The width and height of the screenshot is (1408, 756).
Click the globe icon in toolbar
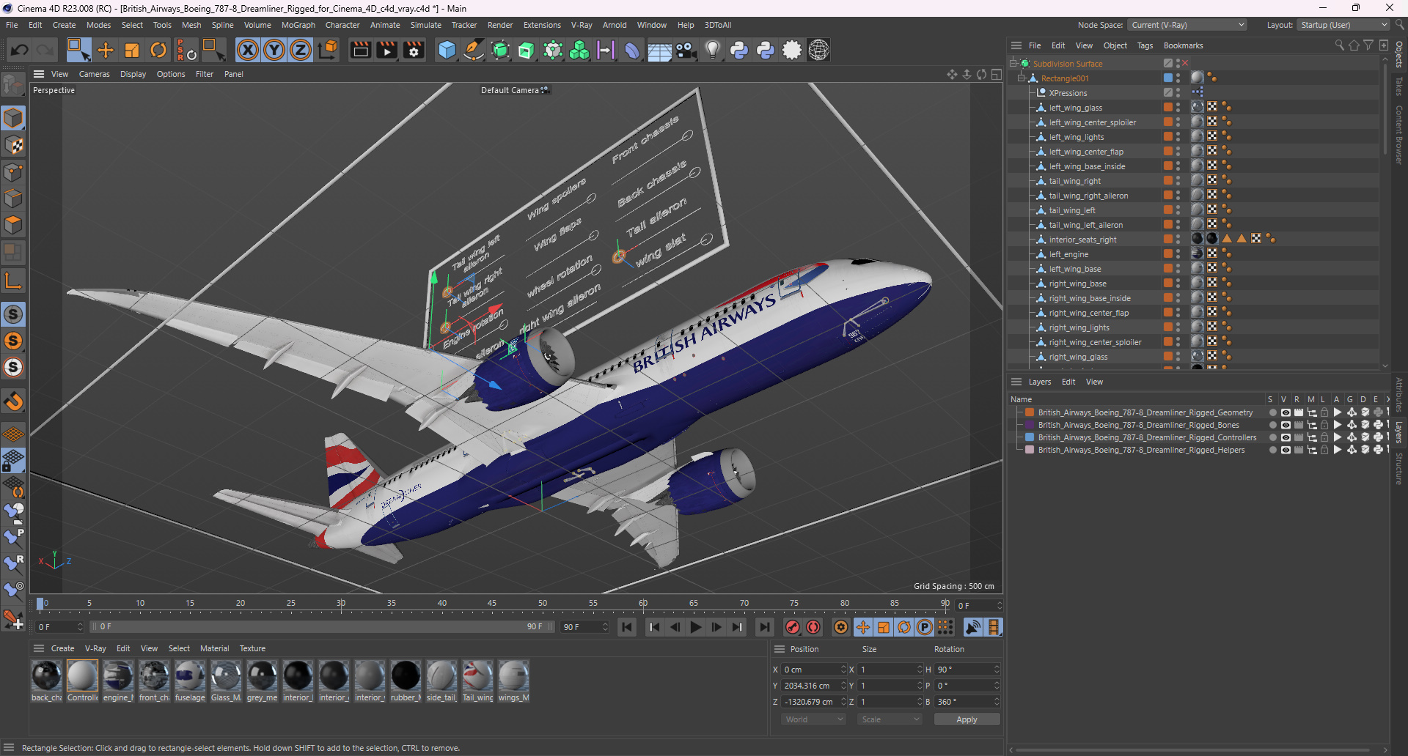818,50
